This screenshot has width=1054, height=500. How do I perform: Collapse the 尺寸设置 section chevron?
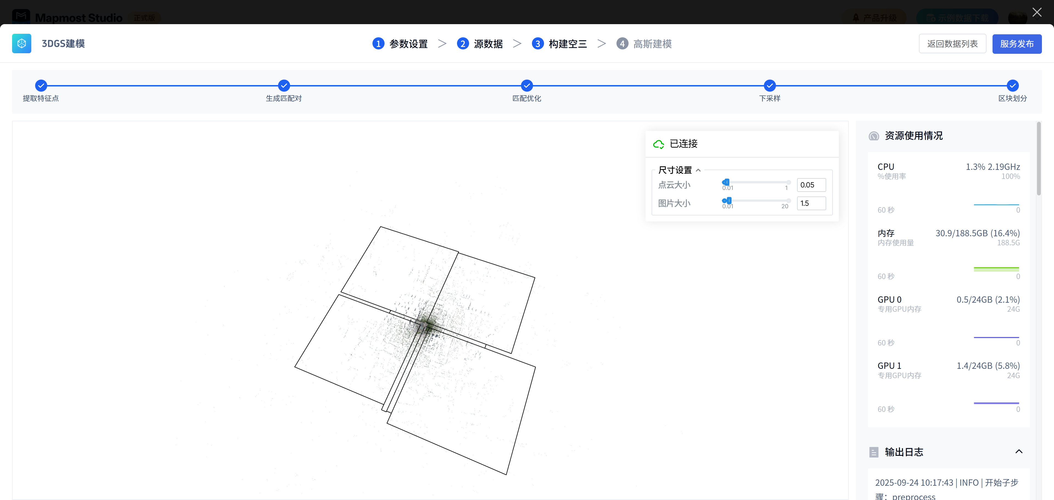click(699, 170)
